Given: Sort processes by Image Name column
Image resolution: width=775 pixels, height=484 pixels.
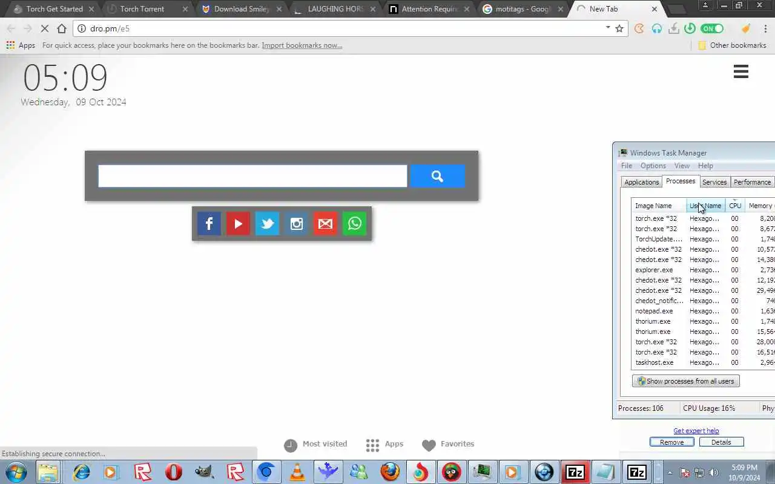Looking at the screenshot, I should click(x=659, y=206).
